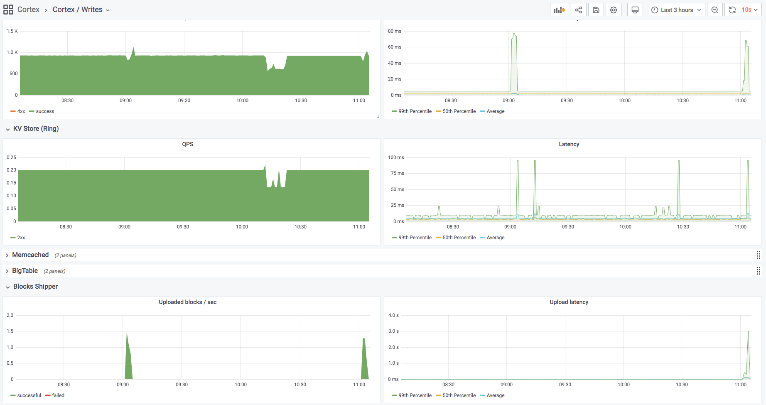
Task: Save dashboard using the floppy disk icon
Action: click(596, 10)
